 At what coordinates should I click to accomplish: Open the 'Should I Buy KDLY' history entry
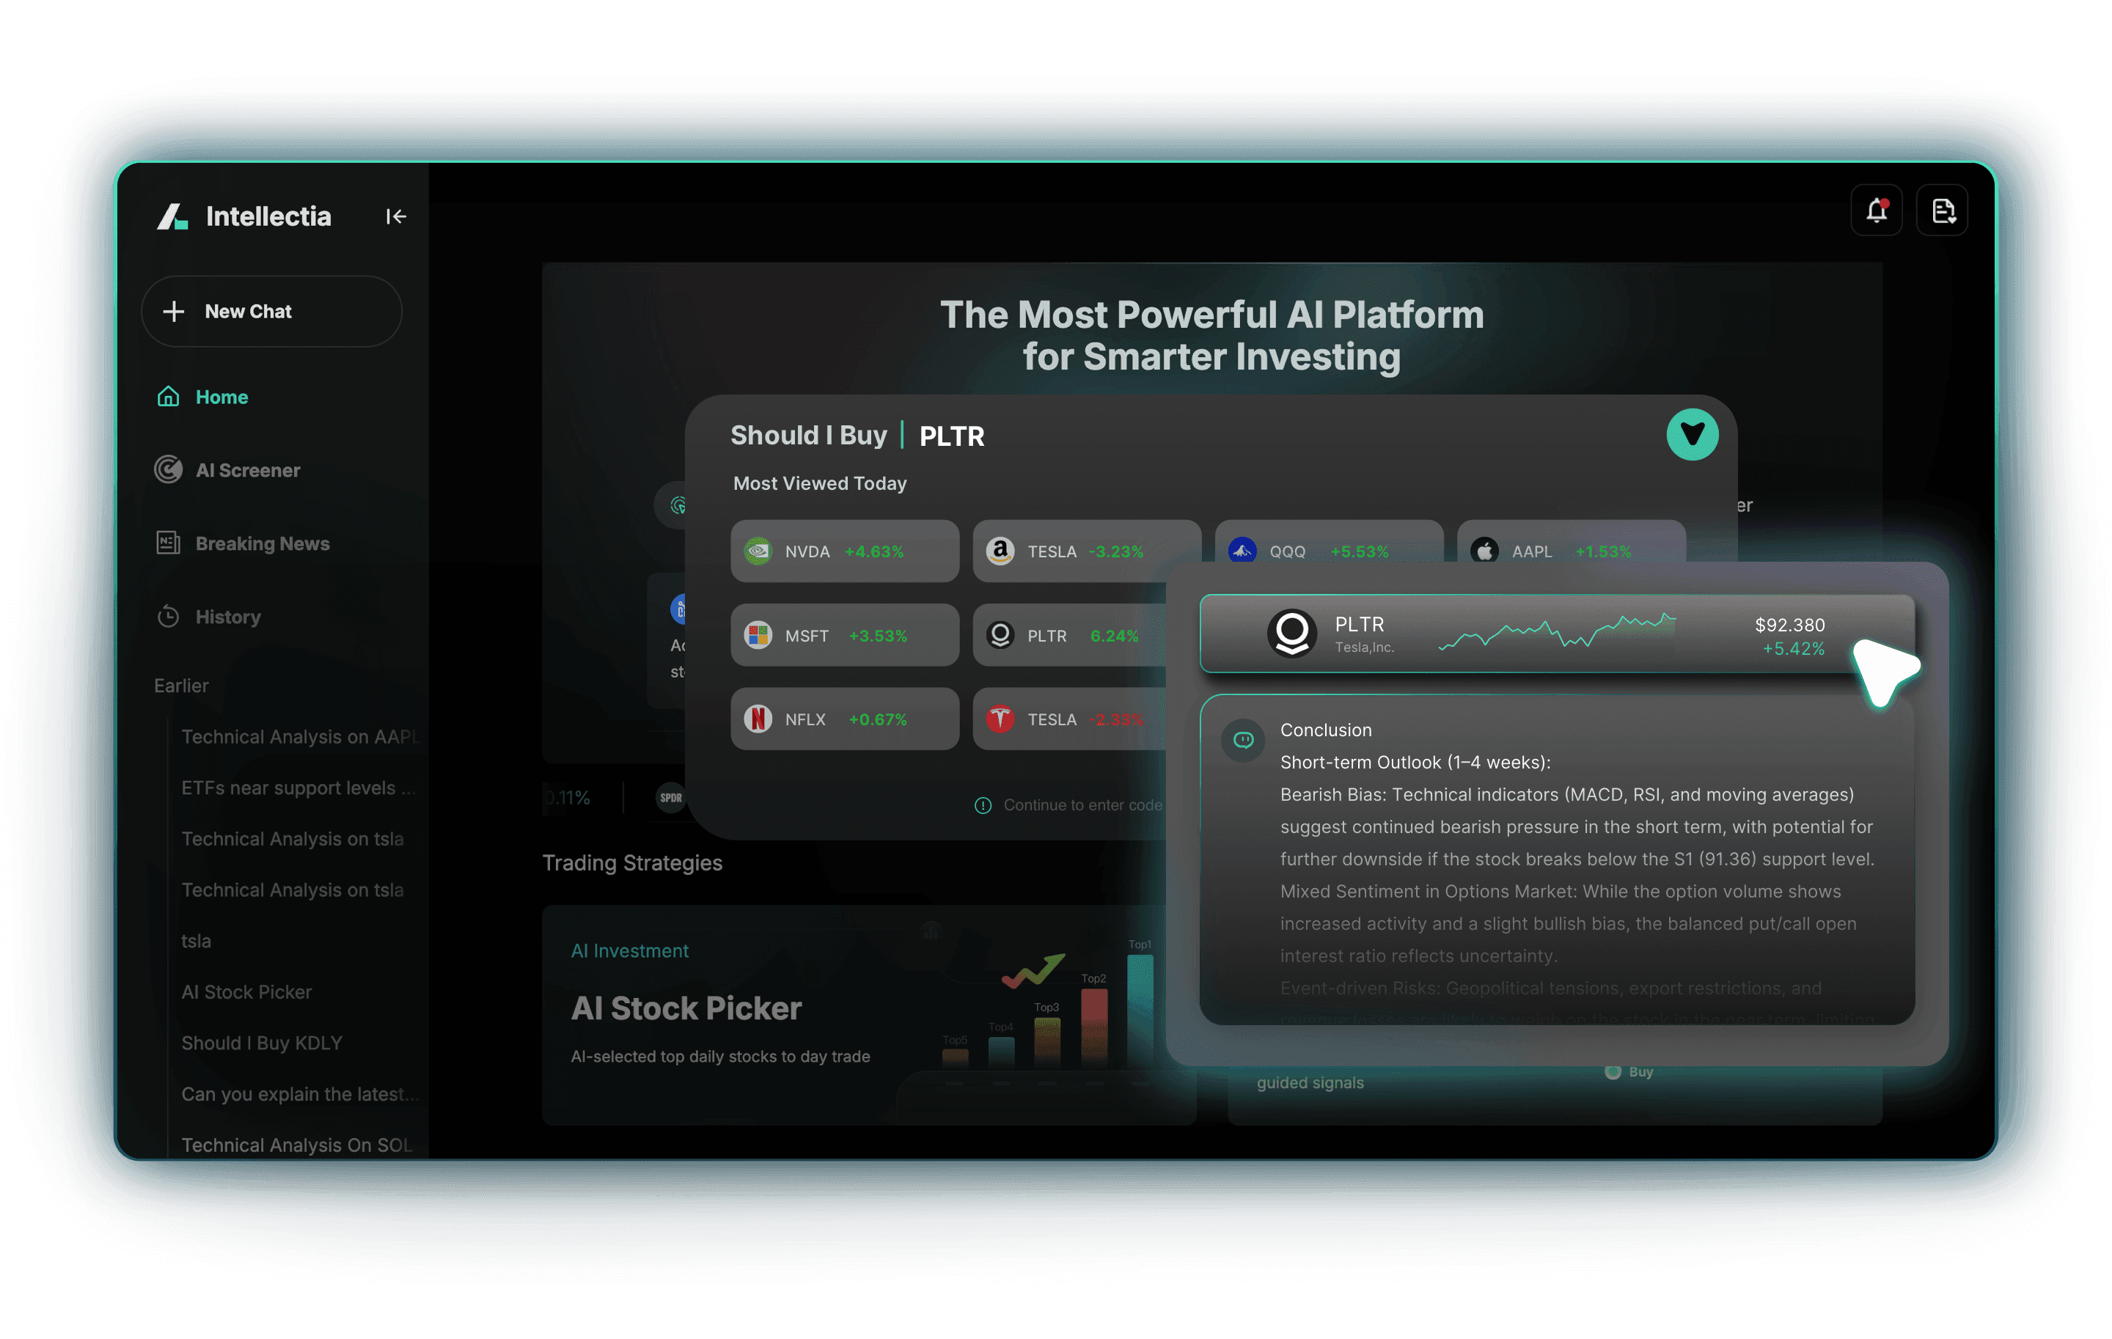pyautogui.click(x=261, y=1043)
